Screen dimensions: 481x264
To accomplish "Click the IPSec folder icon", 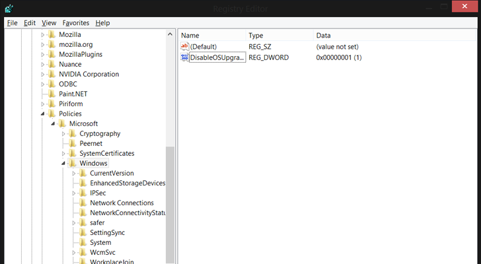I will pyautogui.click(x=83, y=193).
